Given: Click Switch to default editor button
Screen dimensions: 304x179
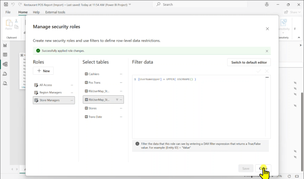Looking at the screenshot, I should [x=249, y=62].
